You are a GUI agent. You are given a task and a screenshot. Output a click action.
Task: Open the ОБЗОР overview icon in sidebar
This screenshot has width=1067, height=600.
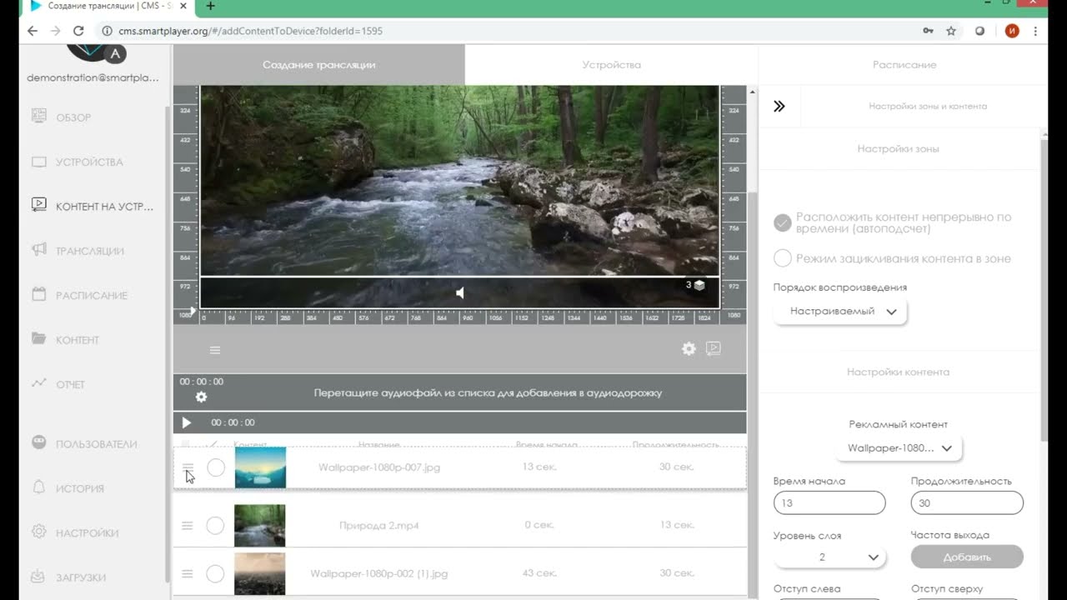39,117
